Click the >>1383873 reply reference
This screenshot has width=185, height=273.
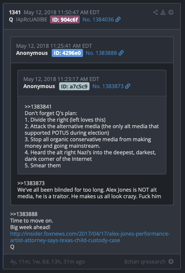point(31,183)
